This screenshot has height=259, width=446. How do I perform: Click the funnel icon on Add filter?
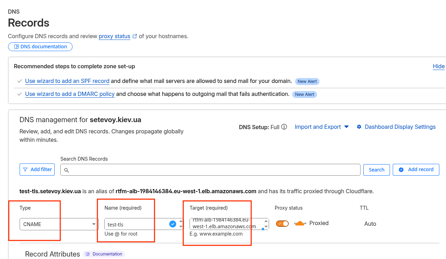[x=25, y=169]
